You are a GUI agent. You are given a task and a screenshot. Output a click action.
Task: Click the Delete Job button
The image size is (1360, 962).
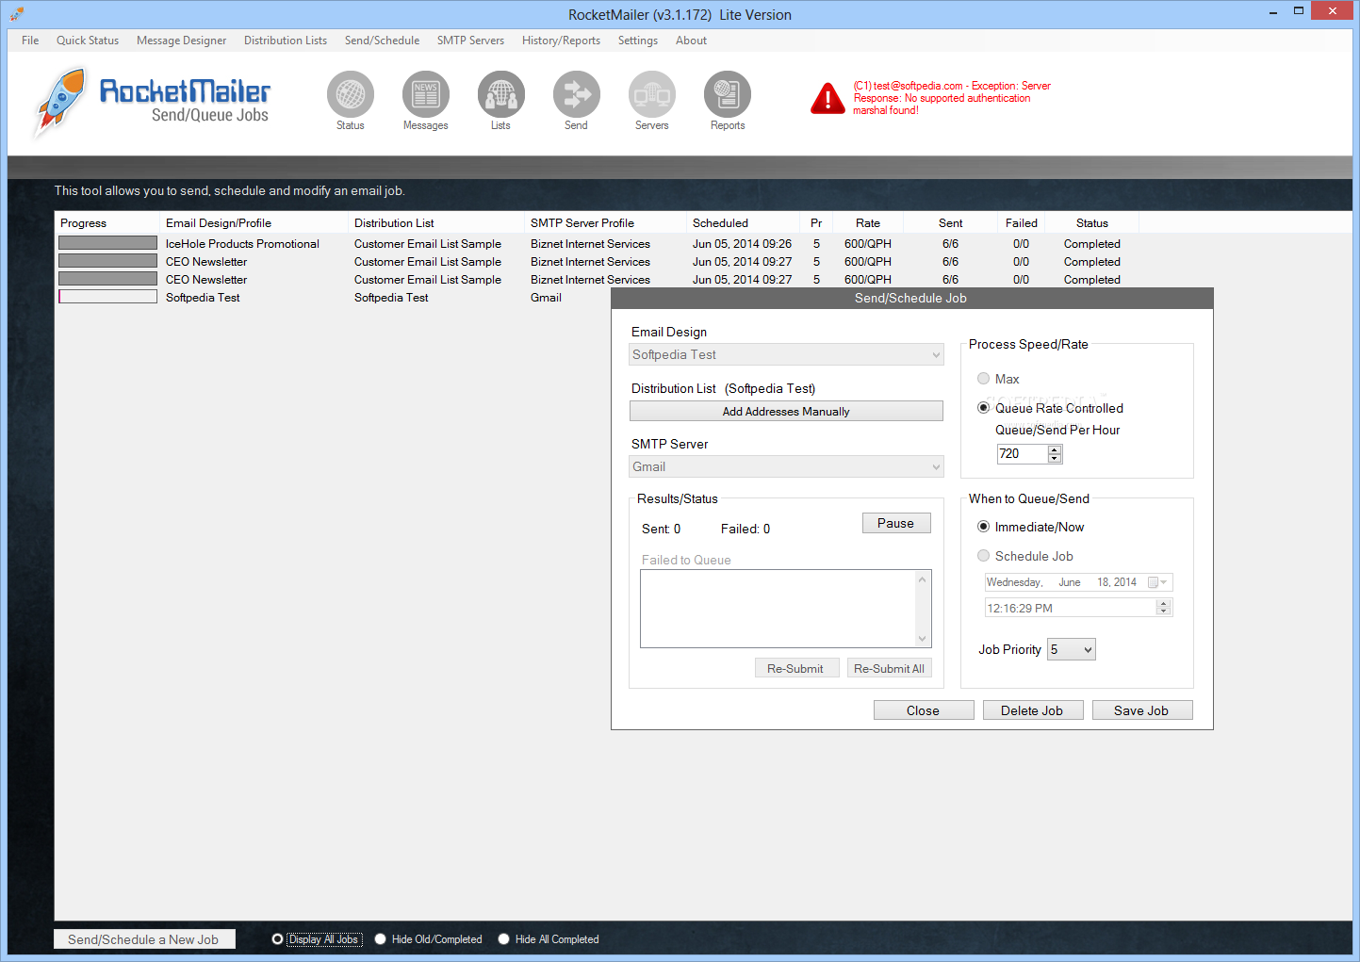pos(1033,710)
